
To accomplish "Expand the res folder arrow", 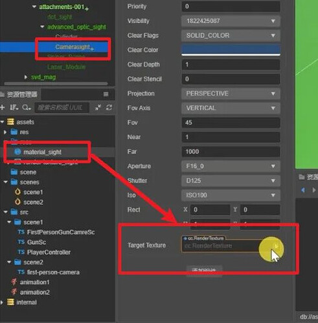I will pos(5,132).
